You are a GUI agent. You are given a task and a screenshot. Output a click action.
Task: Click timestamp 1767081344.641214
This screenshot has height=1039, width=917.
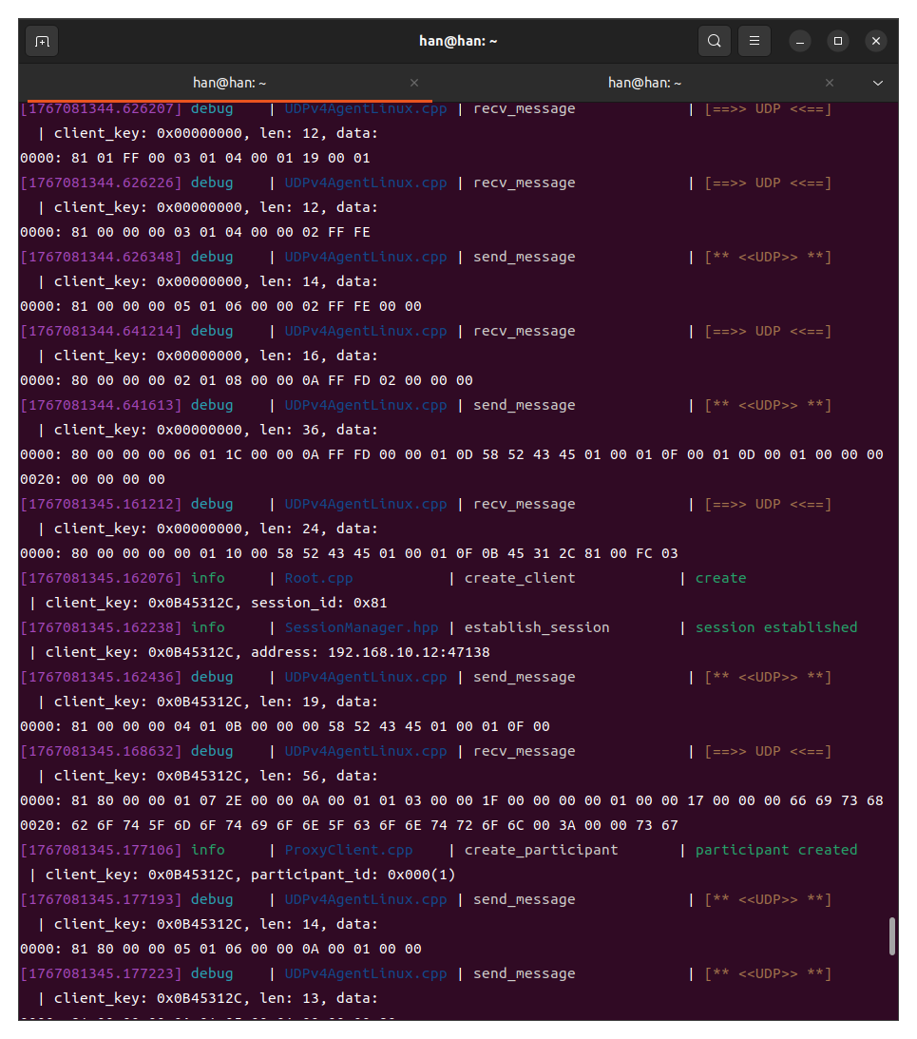tap(101, 332)
